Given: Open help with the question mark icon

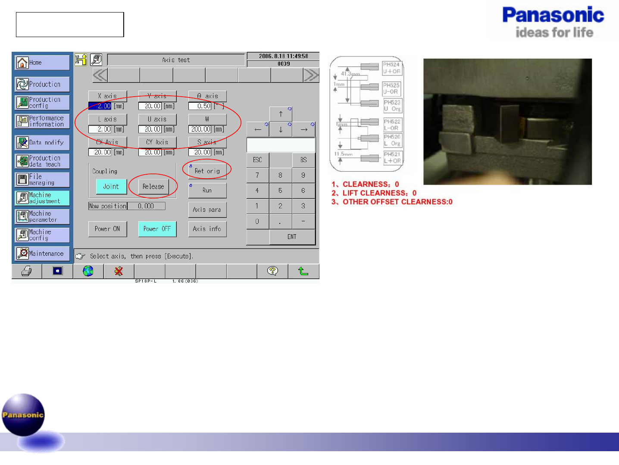Looking at the screenshot, I should 272,271.
